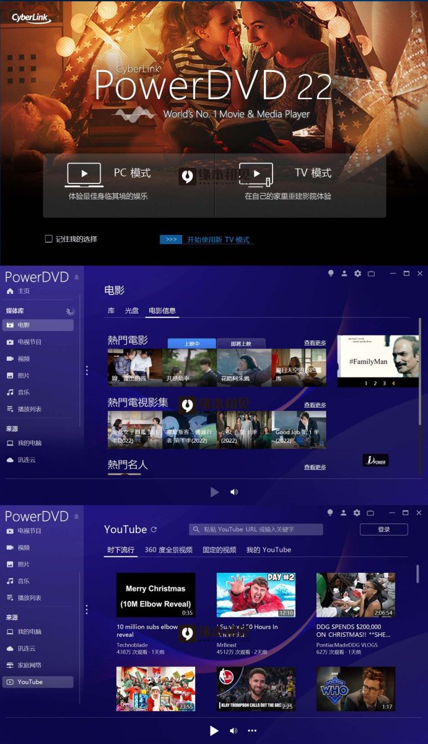The width and height of the screenshot is (428, 744).
Task: Close the PowerDVD 22 launcher screen
Action: (414, 14)
